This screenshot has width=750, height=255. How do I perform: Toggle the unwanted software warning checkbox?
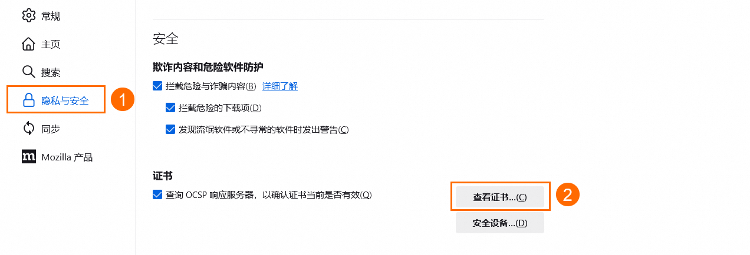point(171,129)
